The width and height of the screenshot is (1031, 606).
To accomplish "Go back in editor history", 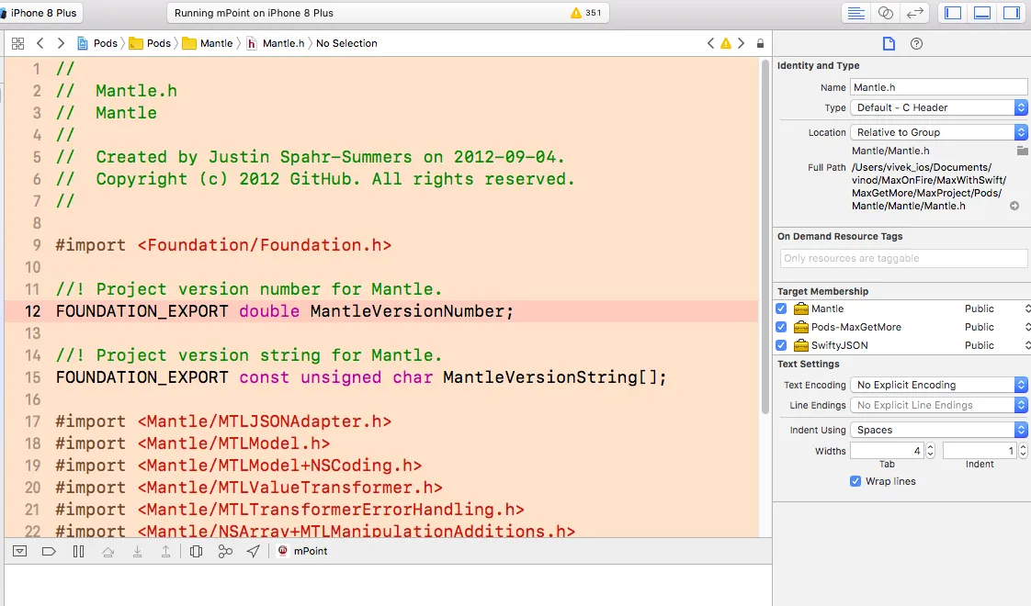I will [40, 43].
